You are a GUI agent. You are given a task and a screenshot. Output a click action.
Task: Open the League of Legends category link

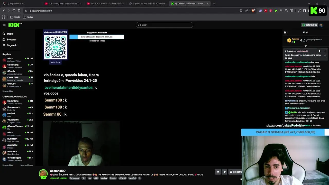(x=59, y=178)
